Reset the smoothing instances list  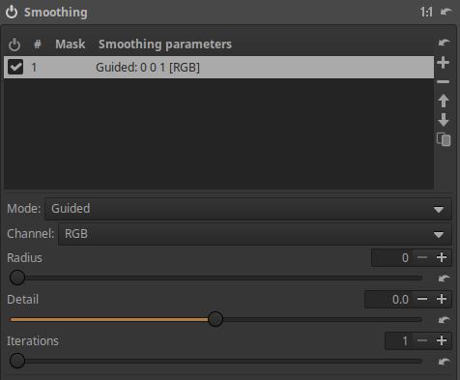445,43
